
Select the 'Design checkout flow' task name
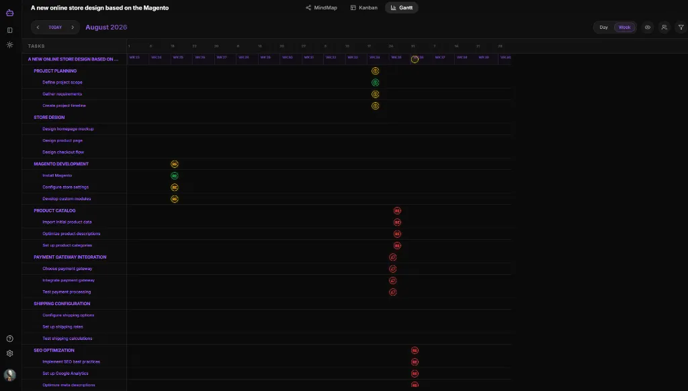point(63,153)
